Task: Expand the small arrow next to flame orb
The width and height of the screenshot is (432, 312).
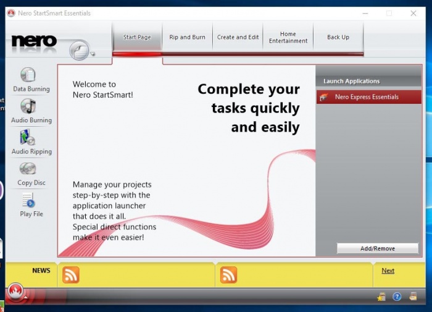Action: pos(25,297)
